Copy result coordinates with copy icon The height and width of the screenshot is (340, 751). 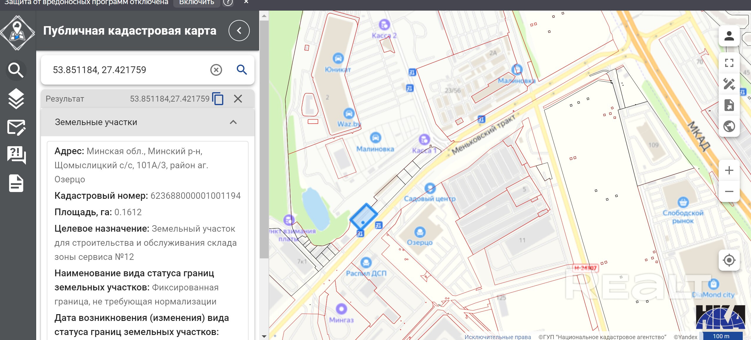[x=218, y=99]
